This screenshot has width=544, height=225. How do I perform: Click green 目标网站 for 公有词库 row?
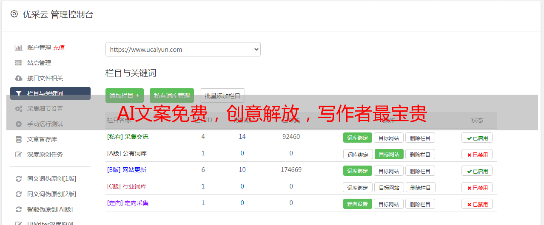pos(389,154)
